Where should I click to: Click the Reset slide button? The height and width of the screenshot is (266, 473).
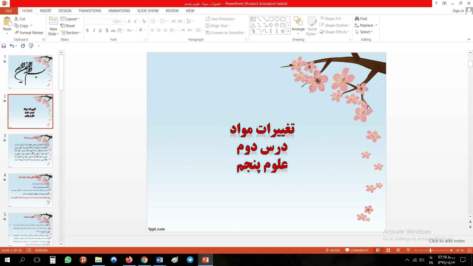(x=68, y=26)
